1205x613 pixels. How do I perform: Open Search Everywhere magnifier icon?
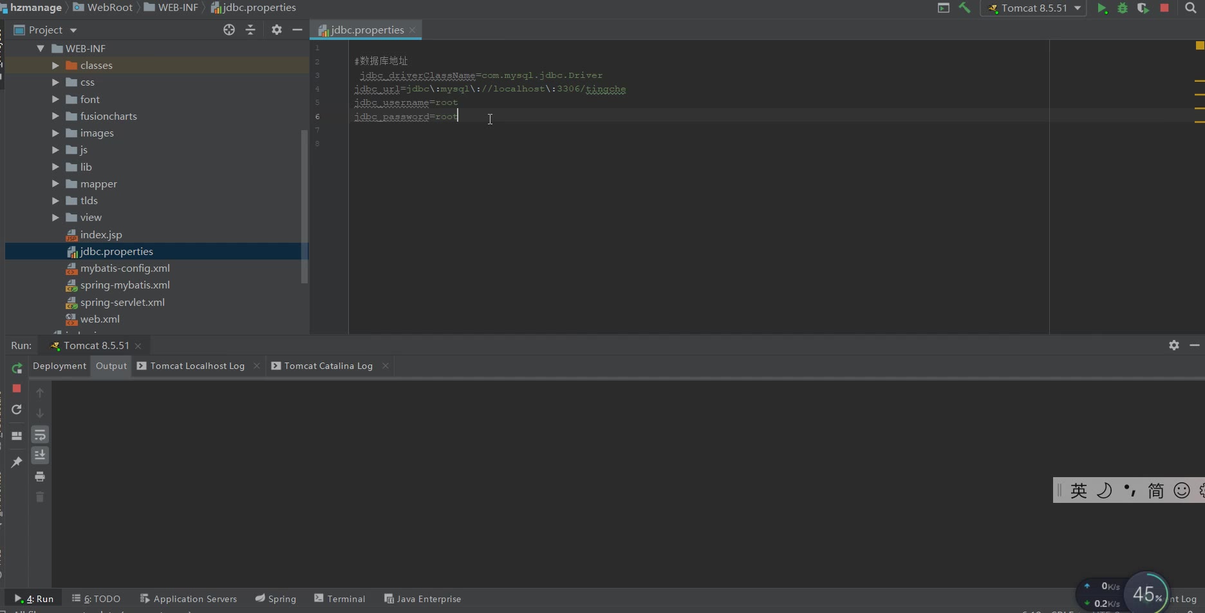coord(1191,8)
